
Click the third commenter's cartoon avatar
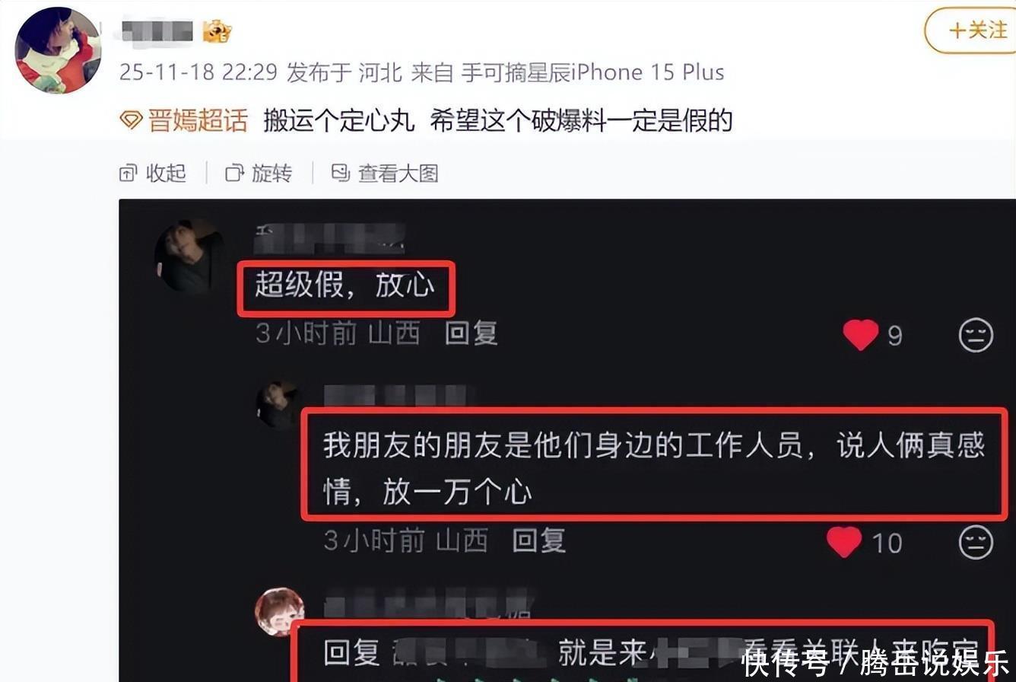pos(279,611)
